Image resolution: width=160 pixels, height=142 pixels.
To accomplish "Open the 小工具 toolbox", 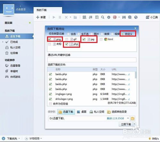I will pyautogui.click(x=152, y=17).
